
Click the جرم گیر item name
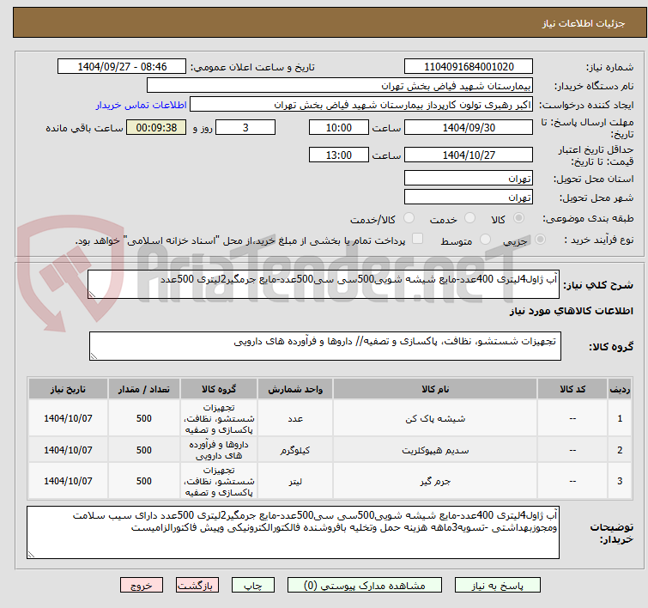(435, 482)
